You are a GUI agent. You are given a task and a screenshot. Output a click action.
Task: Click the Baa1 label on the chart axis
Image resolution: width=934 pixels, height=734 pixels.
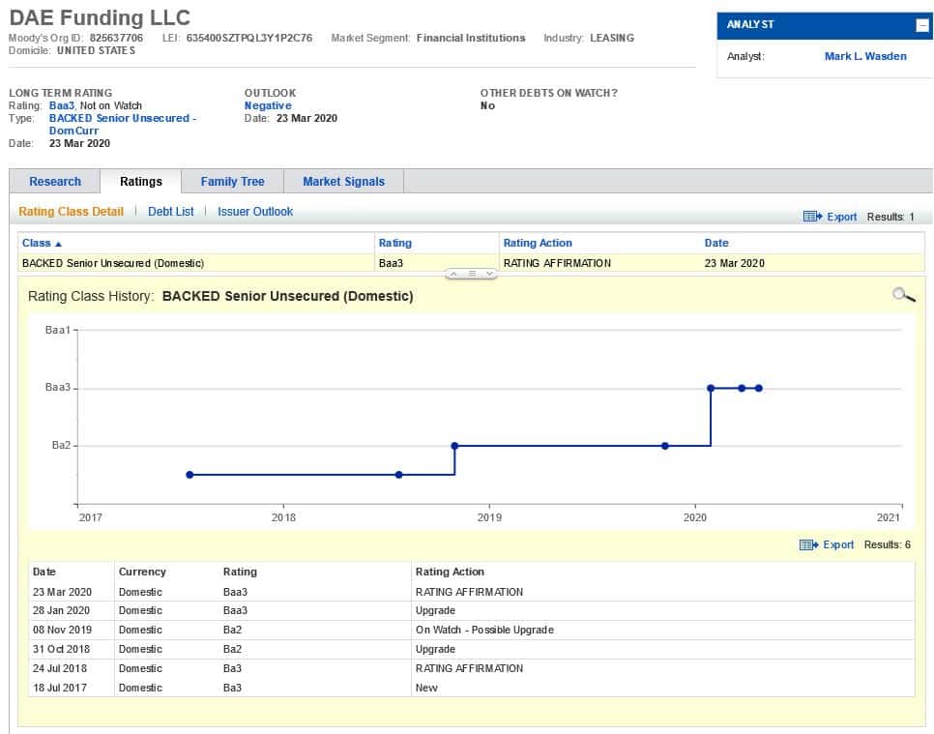[x=57, y=330]
